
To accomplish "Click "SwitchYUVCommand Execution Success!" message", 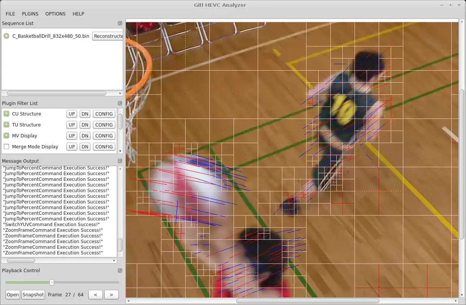I will coord(52,224).
